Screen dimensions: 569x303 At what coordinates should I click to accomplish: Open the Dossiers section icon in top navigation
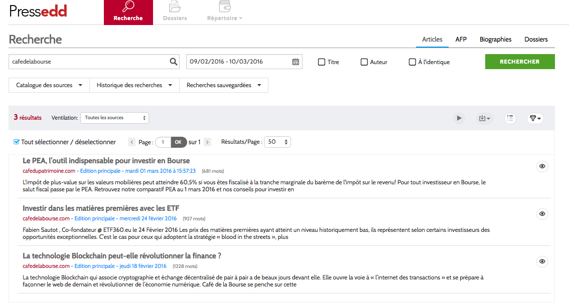coord(175,6)
